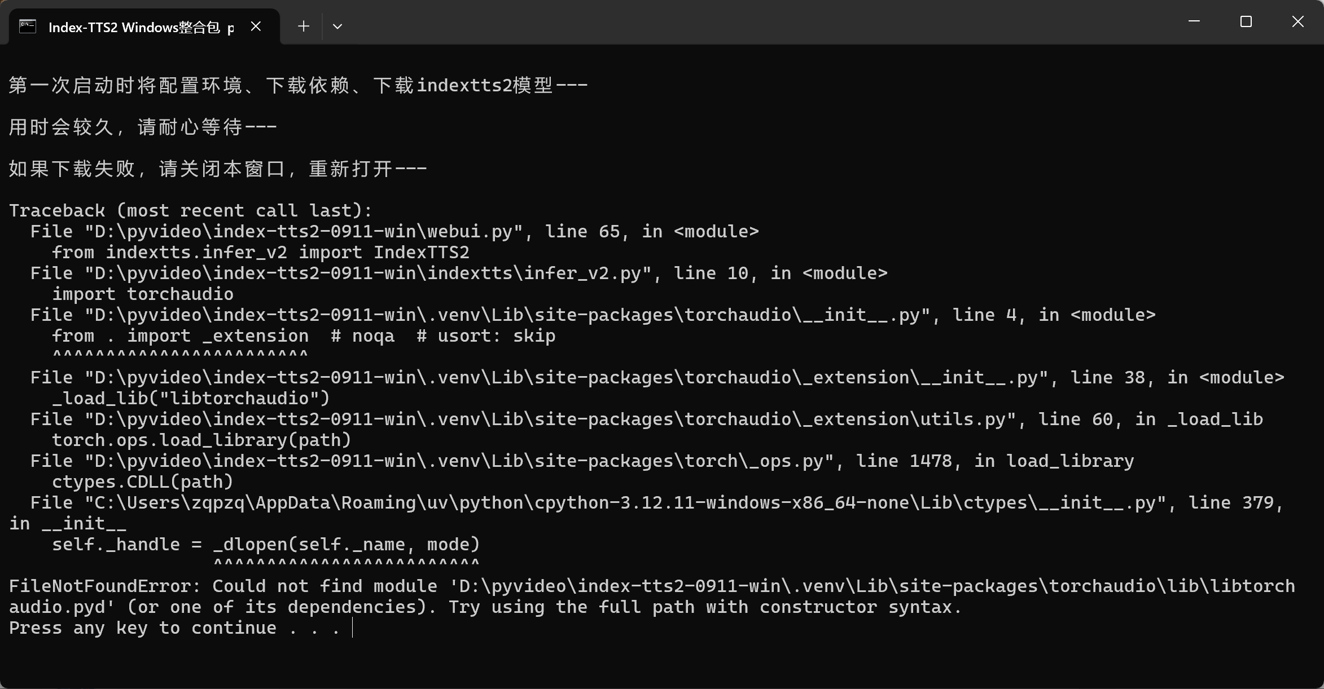Image resolution: width=1324 pixels, height=689 pixels.
Task: Click the 'from indextts.infer_v2 import IndexTTS2' line
Action: (260, 253)
